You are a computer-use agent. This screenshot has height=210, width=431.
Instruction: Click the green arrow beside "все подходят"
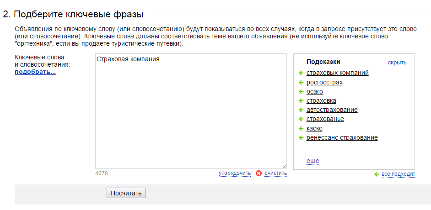[377, 174]
